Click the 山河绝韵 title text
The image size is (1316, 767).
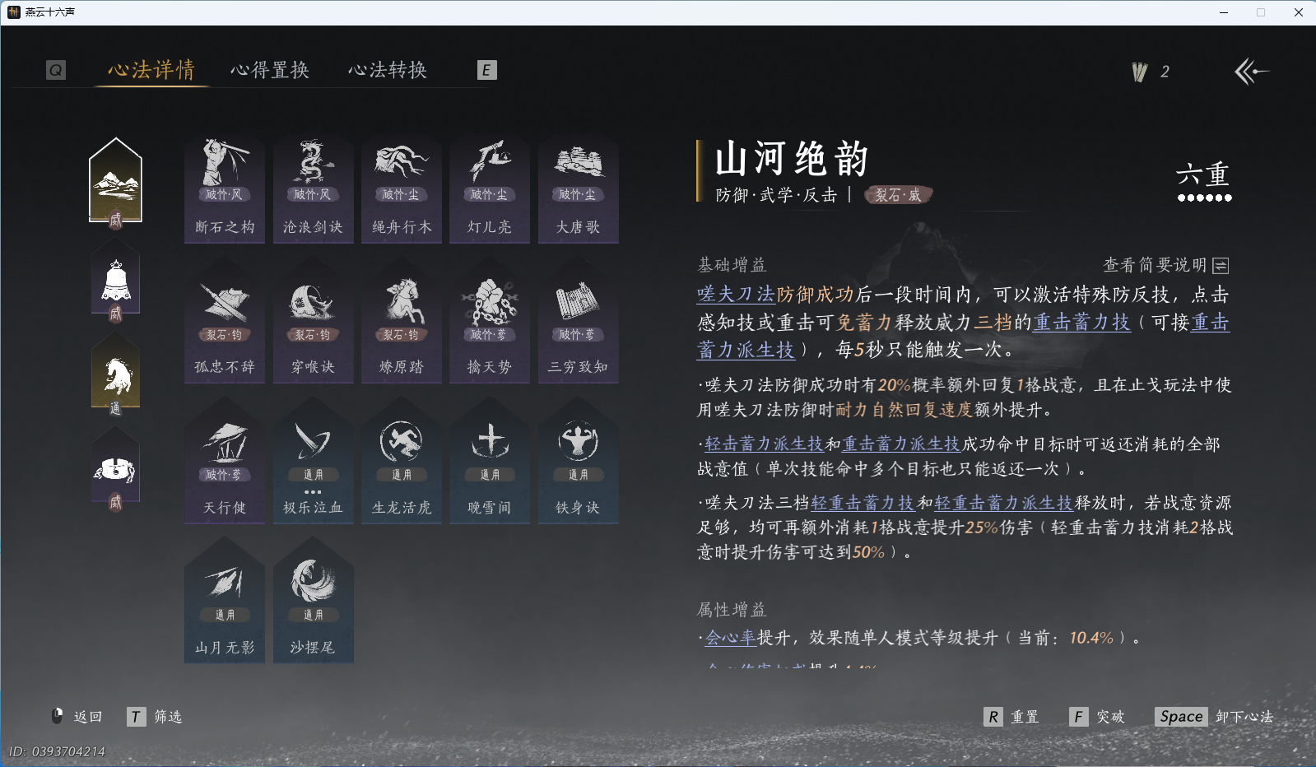tap(792, 159)
